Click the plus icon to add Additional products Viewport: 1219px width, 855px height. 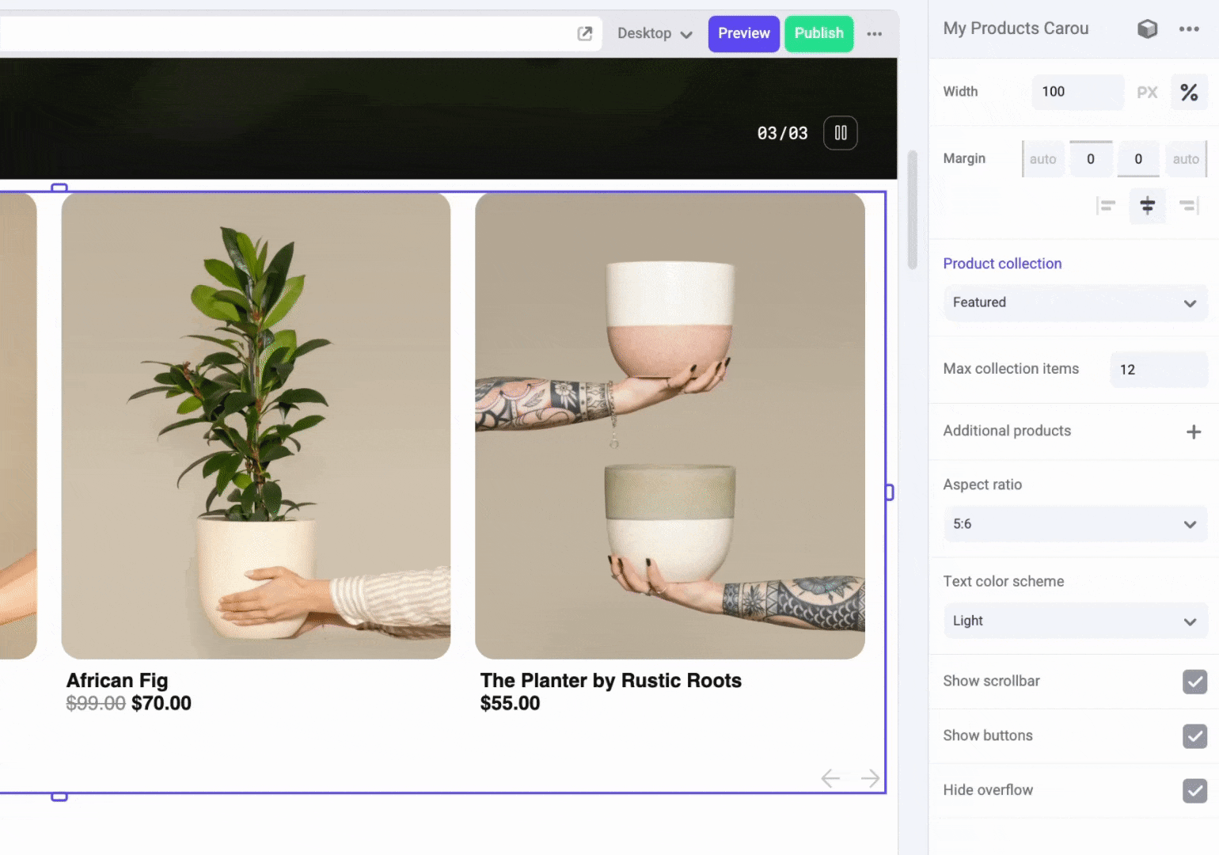[1194, 431]
